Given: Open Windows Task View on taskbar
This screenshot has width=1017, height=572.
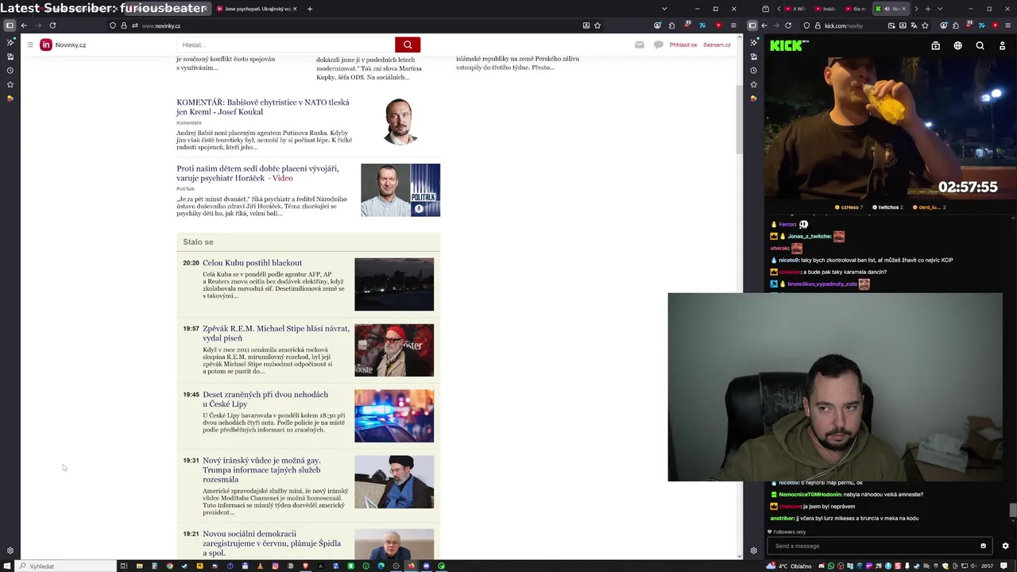Looking at the screenshot, I should click(123, 566).
